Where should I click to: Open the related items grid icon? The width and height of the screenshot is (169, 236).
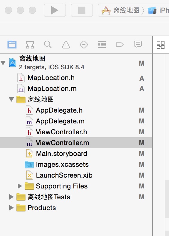pos(161,45)
